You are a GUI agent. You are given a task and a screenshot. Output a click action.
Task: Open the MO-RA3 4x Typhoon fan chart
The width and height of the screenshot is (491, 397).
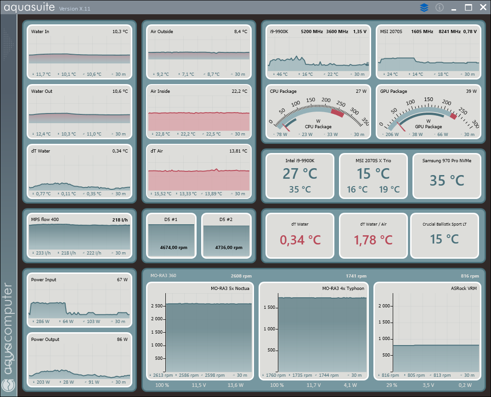point(314,331)
